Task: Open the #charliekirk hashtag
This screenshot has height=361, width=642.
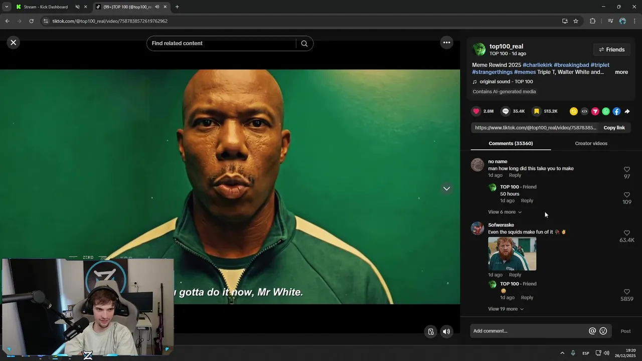Action: click(537, 65)
